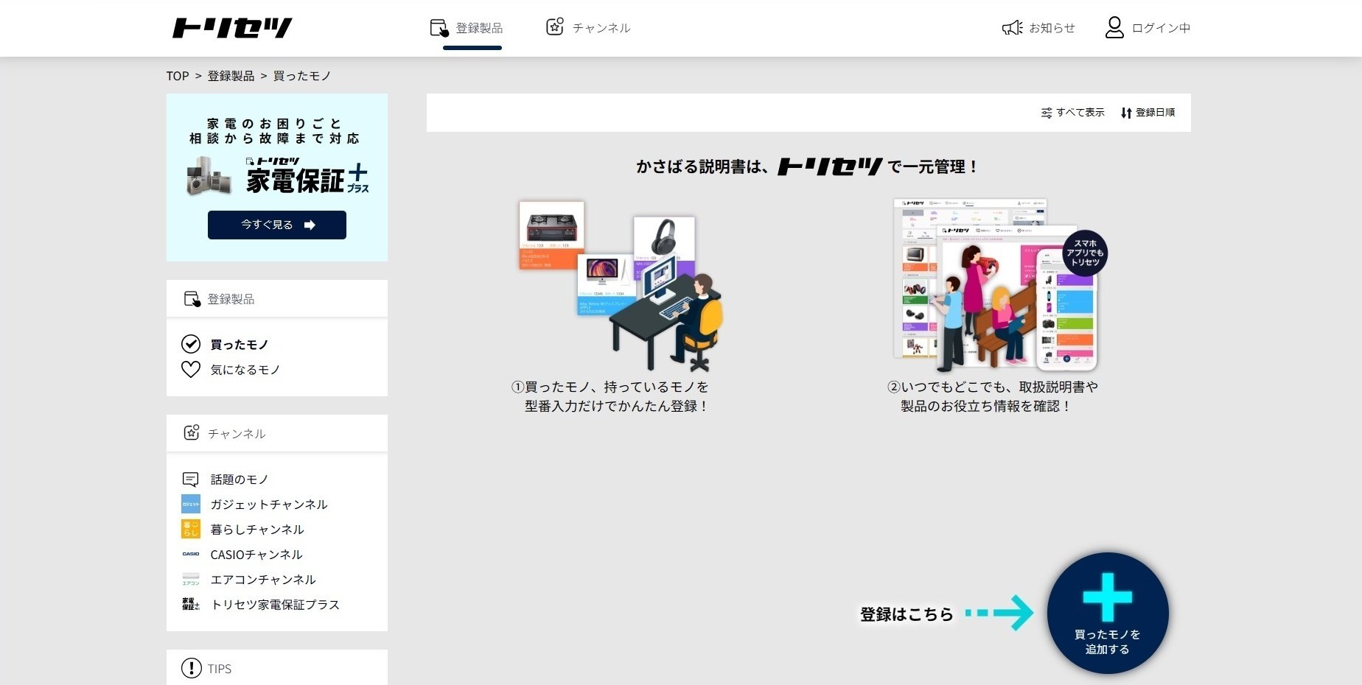Open the ログイン中 account icon
This screenshot has width=1362, height=685.
pyautogui.click(x=1114, y=27)
